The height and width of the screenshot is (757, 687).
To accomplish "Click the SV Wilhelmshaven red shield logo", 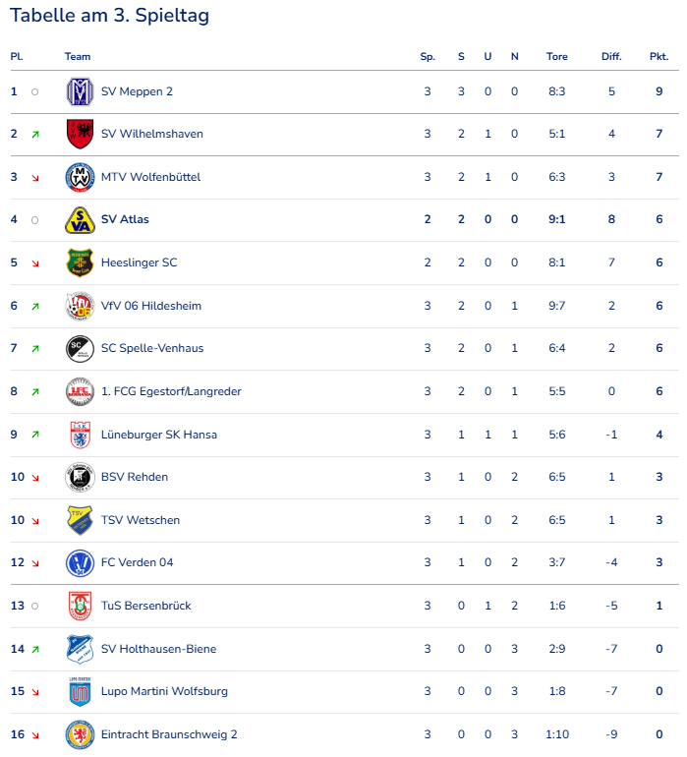I will tap(80, 135).
